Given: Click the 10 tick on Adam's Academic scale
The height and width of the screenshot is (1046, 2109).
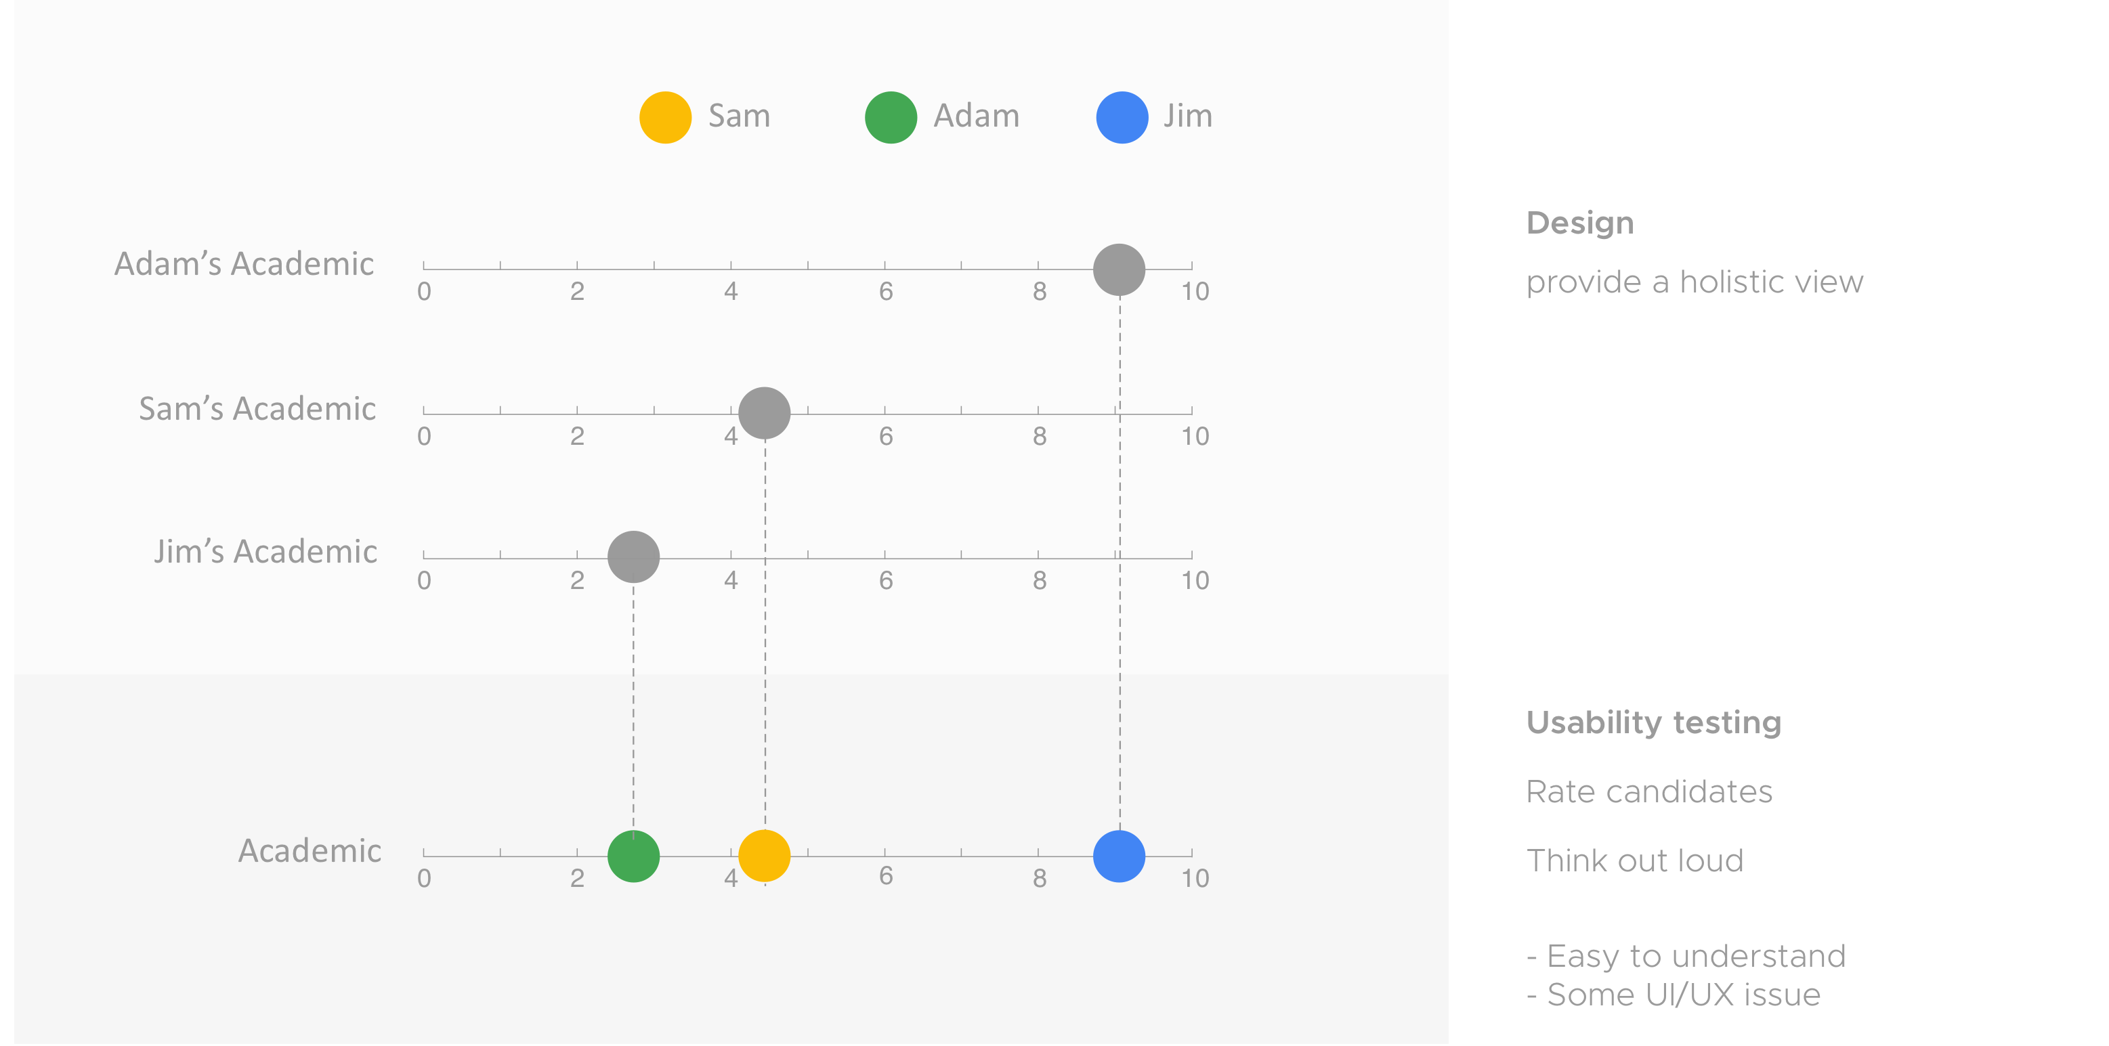Looking at the screenshot, I should coord(1195,291).
